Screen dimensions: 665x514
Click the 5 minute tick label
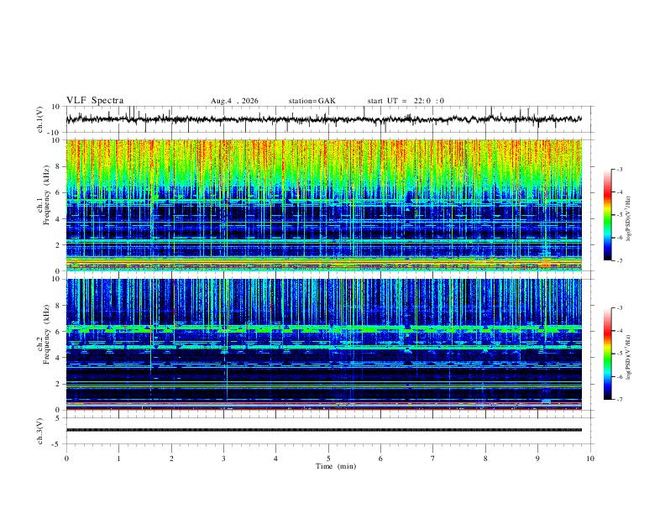328,459
